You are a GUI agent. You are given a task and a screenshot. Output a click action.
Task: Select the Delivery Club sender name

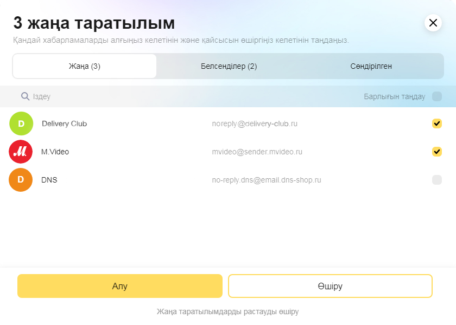point(64,123)
